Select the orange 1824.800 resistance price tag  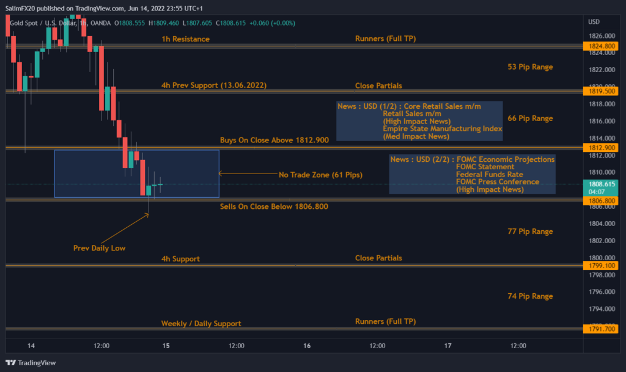pyautogui.click(x=602, y=45)
